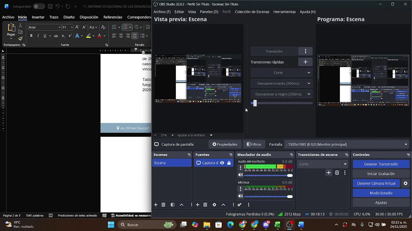412x231 pixels.
Task: Expand Word font color dropdown arrow
Action: [x=105, y=36]
